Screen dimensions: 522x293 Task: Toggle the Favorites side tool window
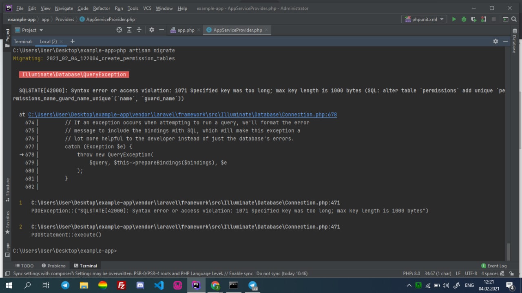point(7,223)
